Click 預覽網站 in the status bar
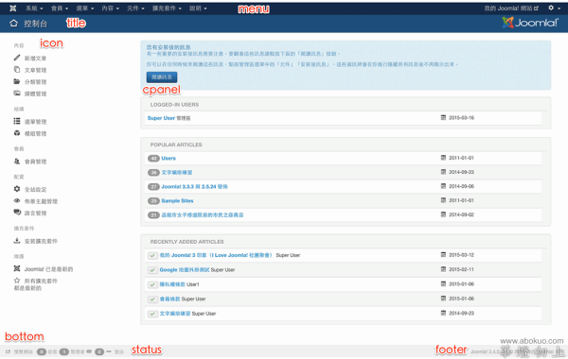 click(x=24, y=351)
